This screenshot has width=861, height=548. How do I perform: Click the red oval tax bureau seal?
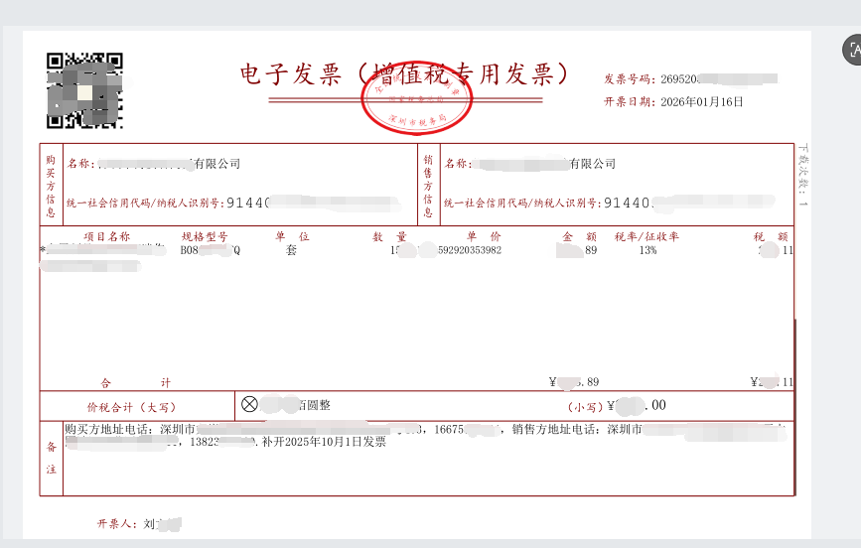coord(416,101)
